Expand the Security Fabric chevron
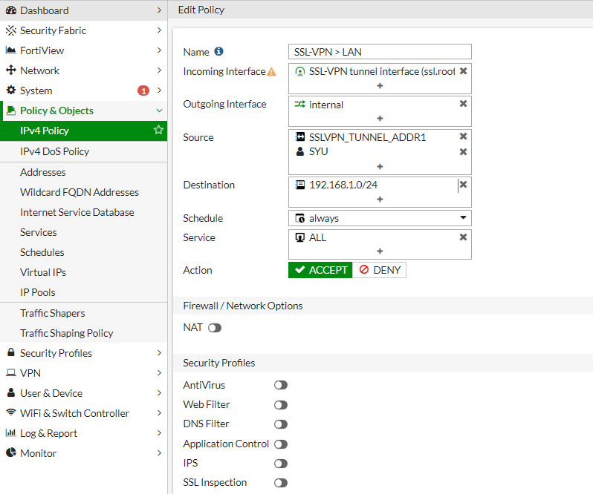593x494 pixels. coord(159,30)
